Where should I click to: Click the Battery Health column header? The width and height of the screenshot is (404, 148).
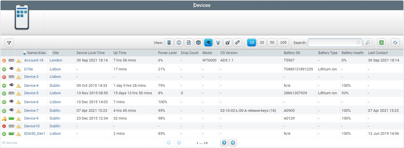pos(353,53)
